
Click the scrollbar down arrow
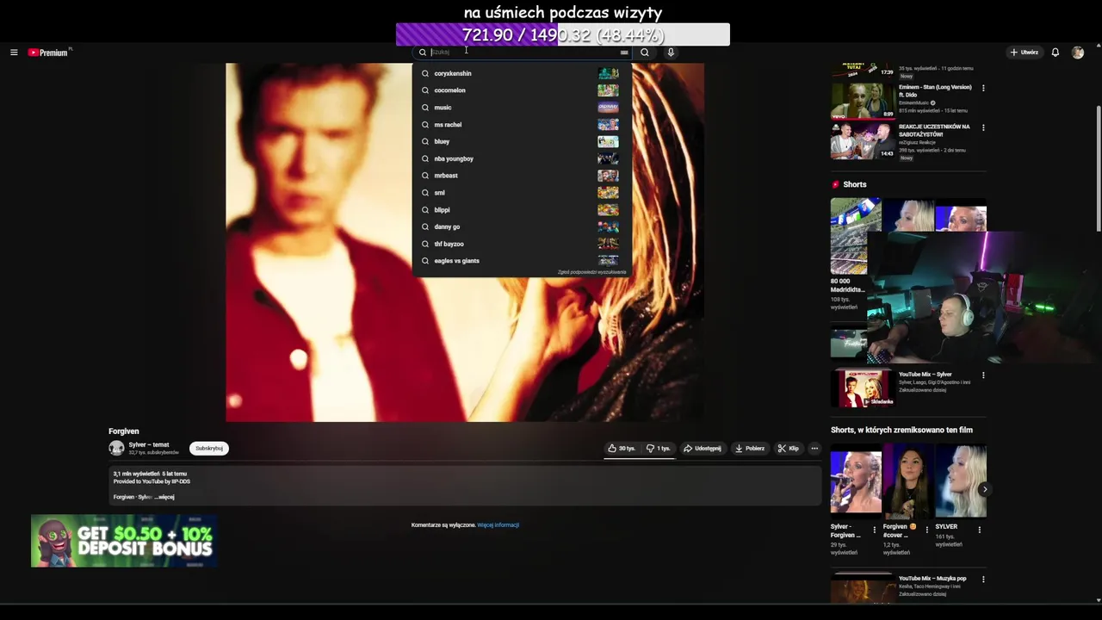(x=1098, y=600)
